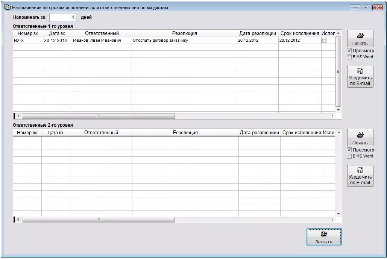
Task: Enable В MS Word checkbox in level 1 section
Action: click(x=349, y=57)
